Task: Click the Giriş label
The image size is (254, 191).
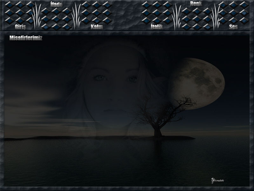Action: (x=20, y=27)
